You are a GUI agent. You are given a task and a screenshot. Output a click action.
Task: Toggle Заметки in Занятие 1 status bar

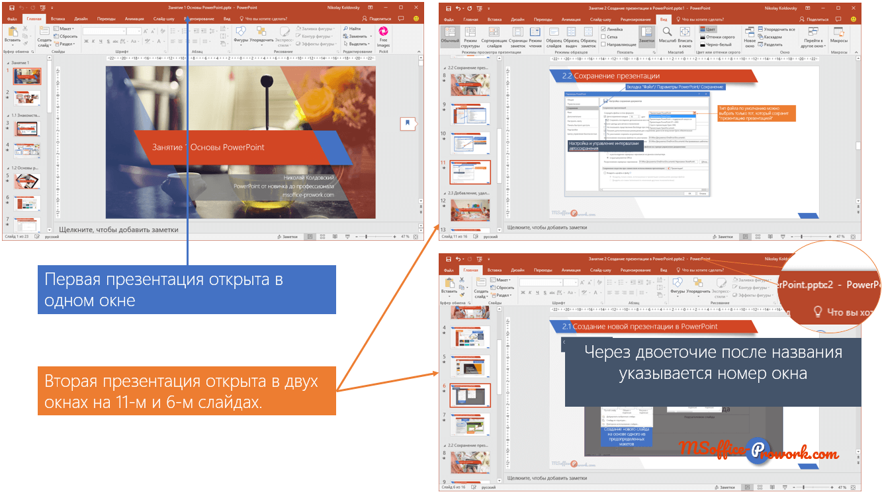[288, 236]
